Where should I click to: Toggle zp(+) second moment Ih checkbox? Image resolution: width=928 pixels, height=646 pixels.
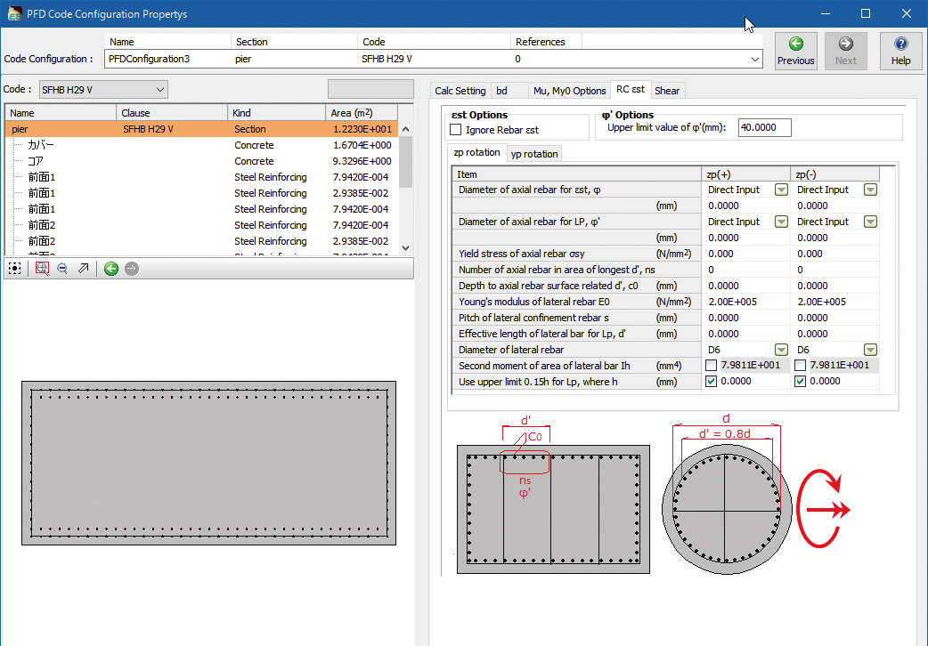(x=712, y=366)
